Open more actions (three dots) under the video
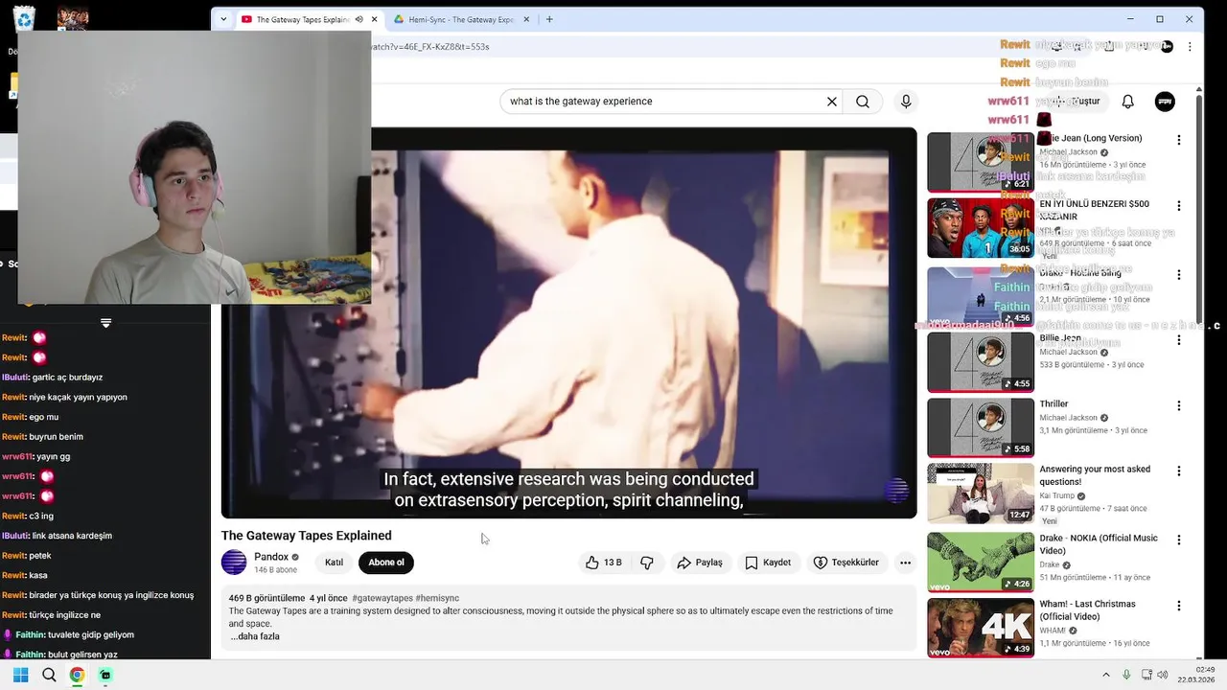 coord(905,563)
